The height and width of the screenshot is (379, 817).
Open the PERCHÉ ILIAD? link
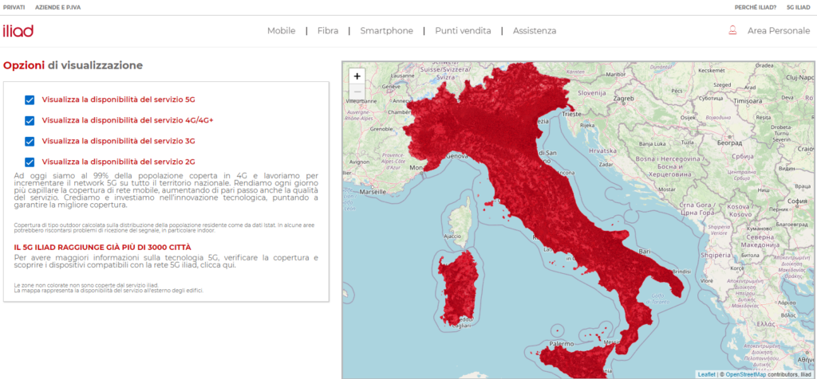pyautogui.click(x=755, y=7)
